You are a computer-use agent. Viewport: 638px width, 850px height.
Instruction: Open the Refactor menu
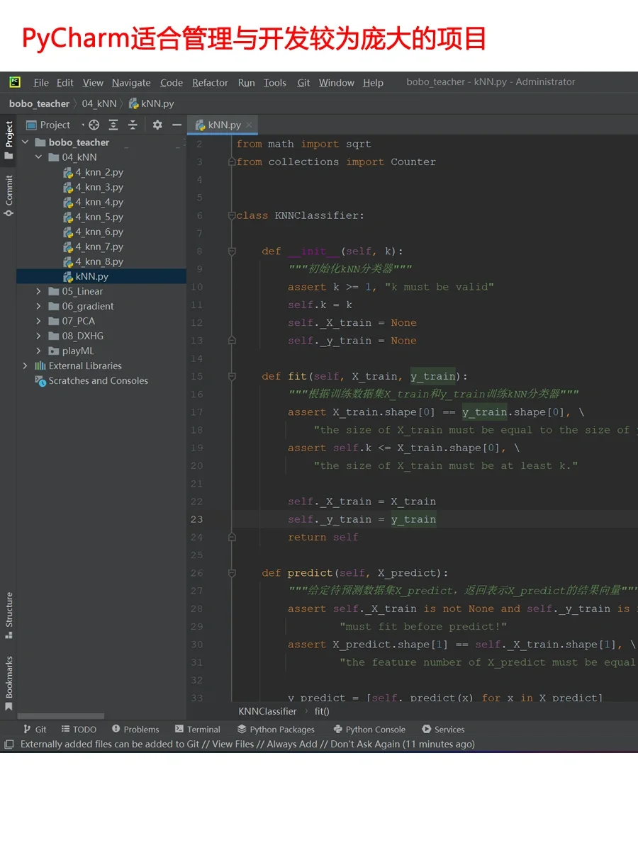tap(210, 83)
